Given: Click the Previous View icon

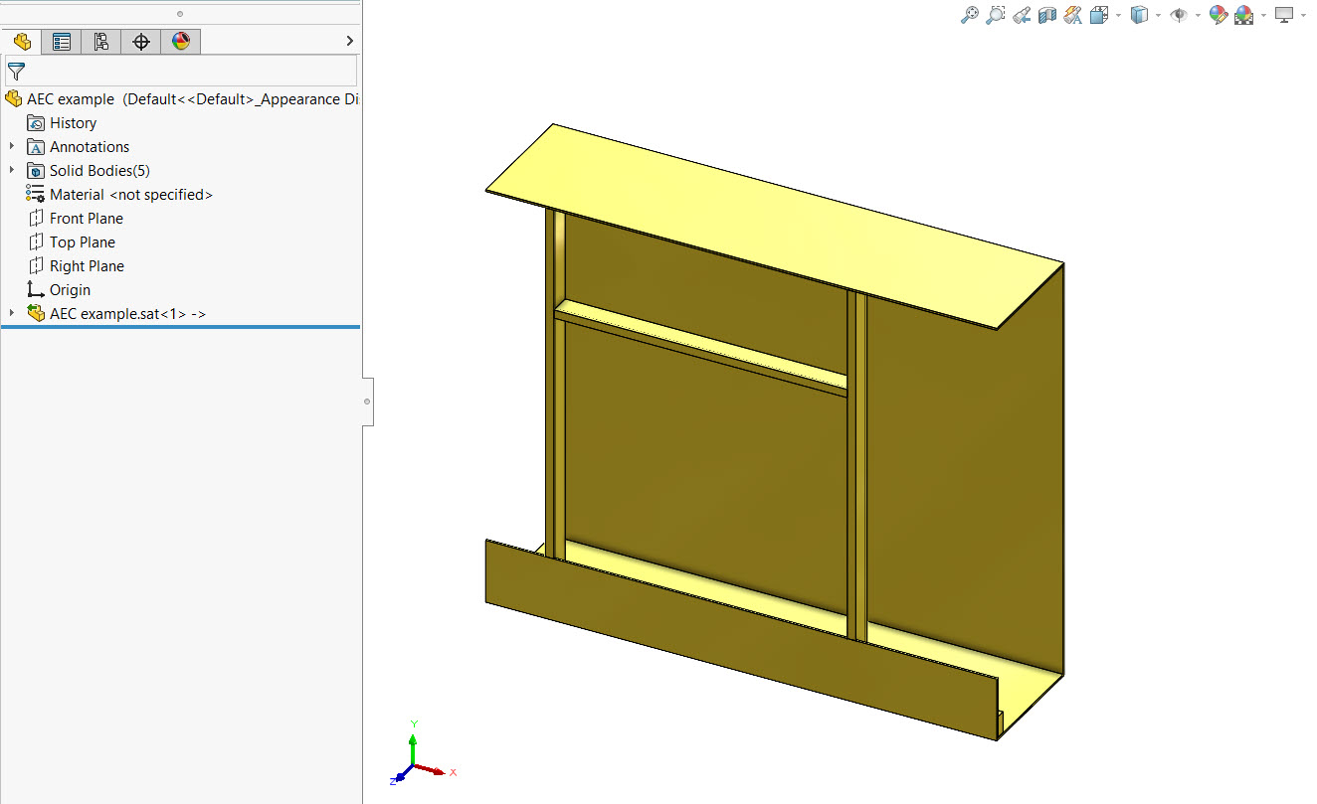Looking at the screenshot, I should (1021, 15).
